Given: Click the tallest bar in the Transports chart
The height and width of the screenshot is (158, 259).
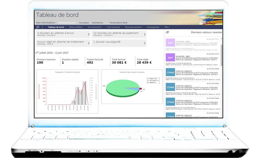Looking at the screenshot, I should (84, 93).
